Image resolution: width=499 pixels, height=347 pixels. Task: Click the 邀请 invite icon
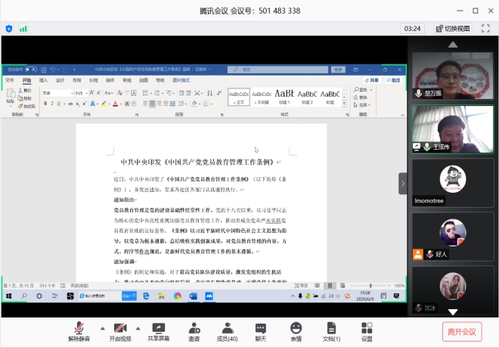pos(194,329)
